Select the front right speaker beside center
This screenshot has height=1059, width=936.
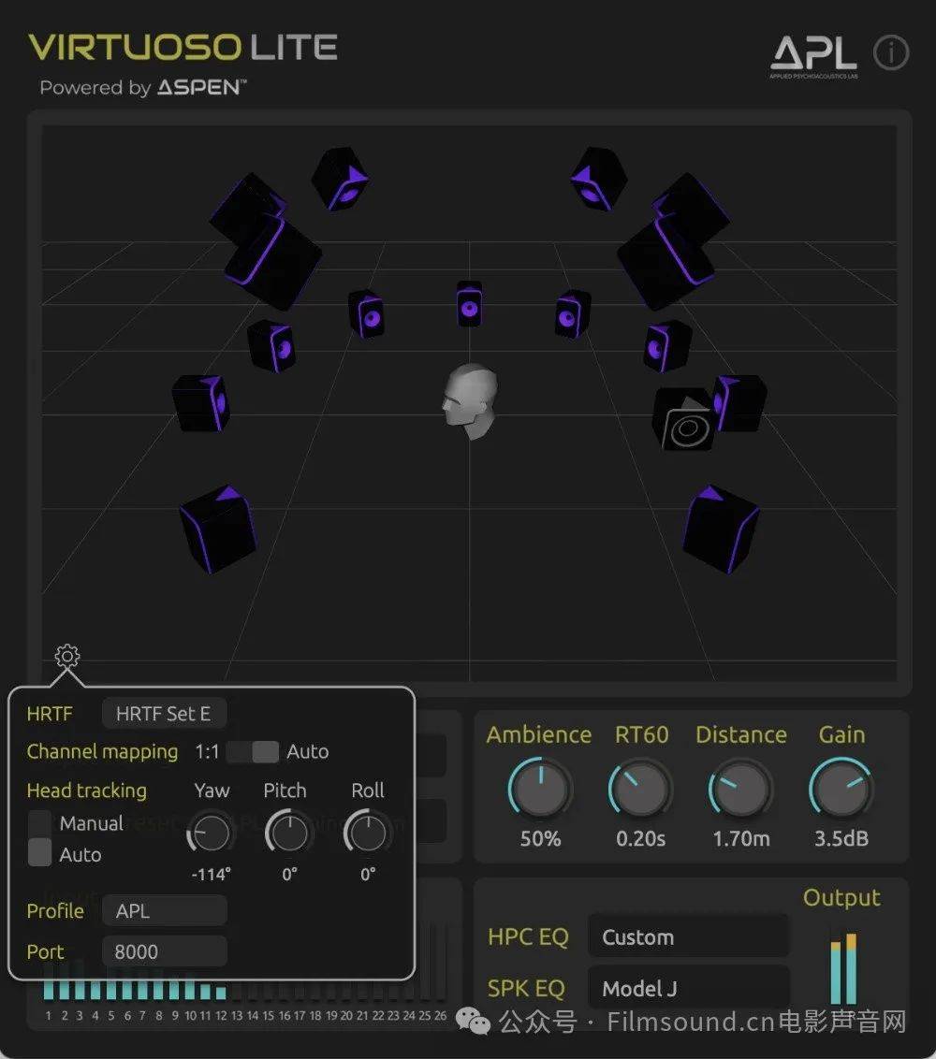click(x=573, y=314)
